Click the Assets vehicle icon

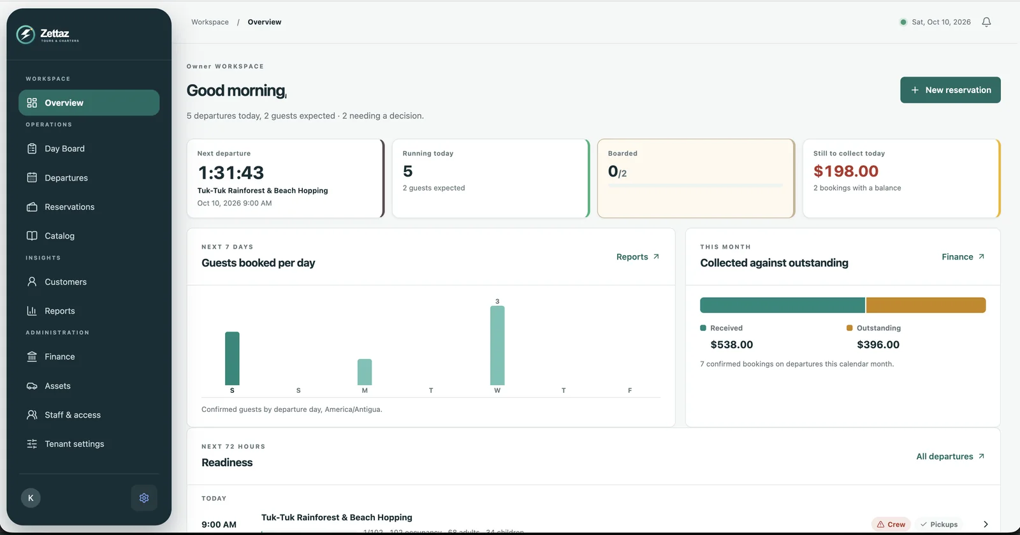click(x=32, y=386)
